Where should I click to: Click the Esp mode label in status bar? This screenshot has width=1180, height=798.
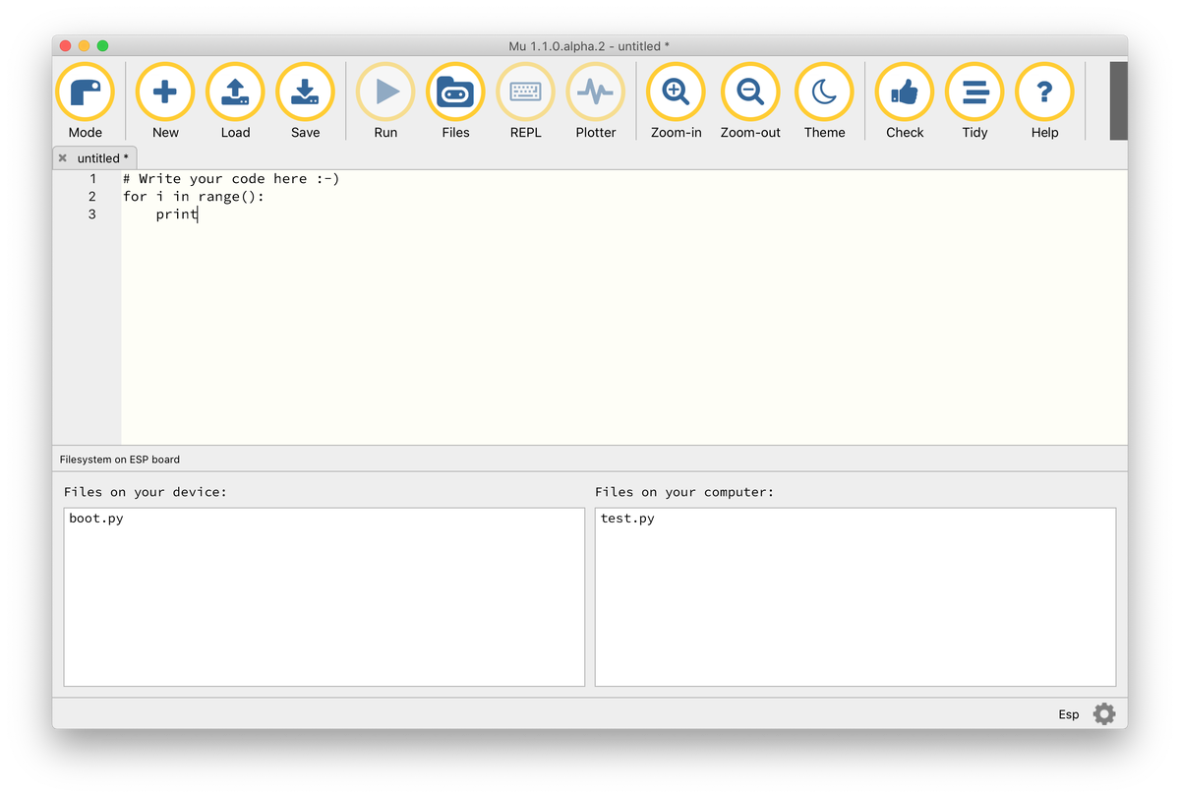[1069, 714]
